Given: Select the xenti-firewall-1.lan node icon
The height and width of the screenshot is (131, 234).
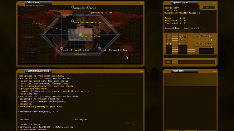Looking at the screenshot, I should (x=62, y=48).
